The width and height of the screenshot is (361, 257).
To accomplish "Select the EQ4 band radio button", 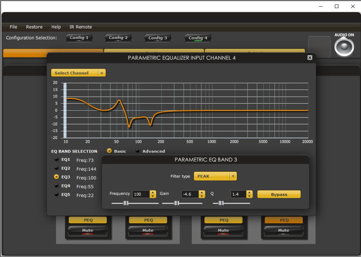I will click(x=56, y=185).
